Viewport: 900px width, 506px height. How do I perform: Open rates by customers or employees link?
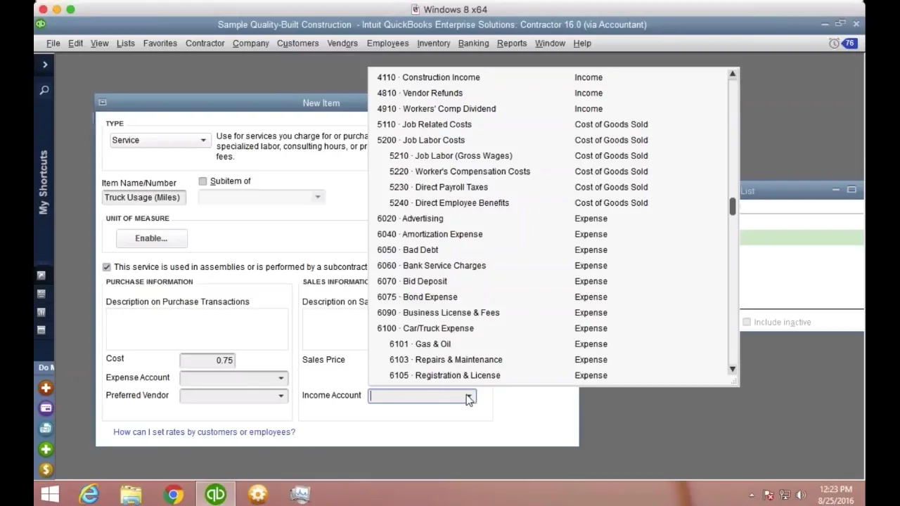204,432
